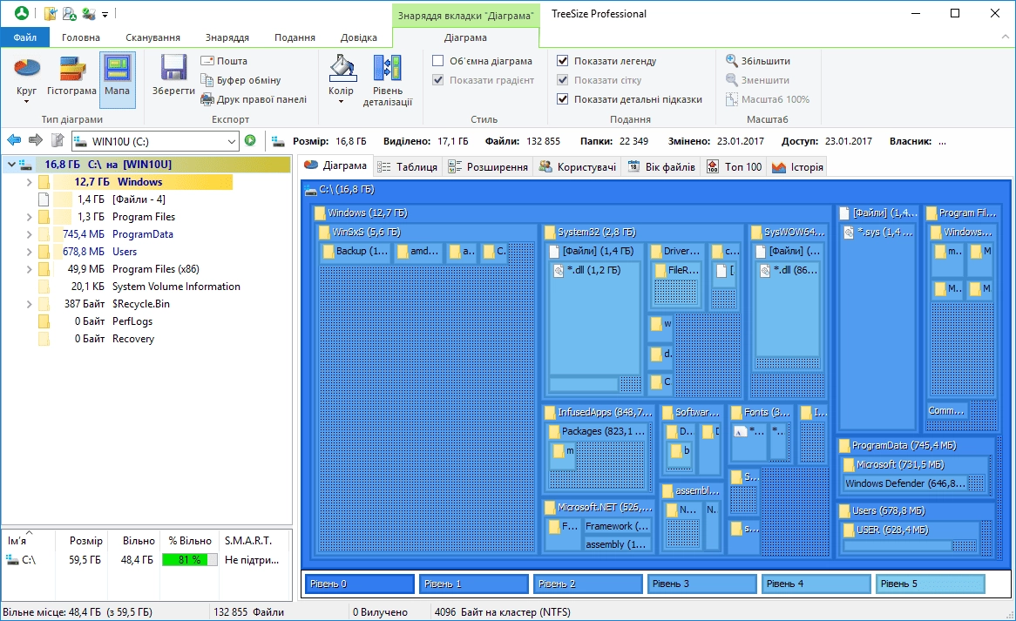Viewport: 1016px width, 621px height.
Task: Open the WIN10U (C:) drive dropdown
Action: (x=231, y=141)
